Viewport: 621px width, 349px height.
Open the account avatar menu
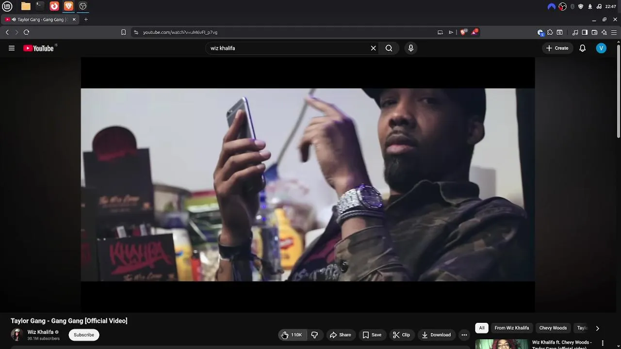pyautogui.click(x=601, y=48)
